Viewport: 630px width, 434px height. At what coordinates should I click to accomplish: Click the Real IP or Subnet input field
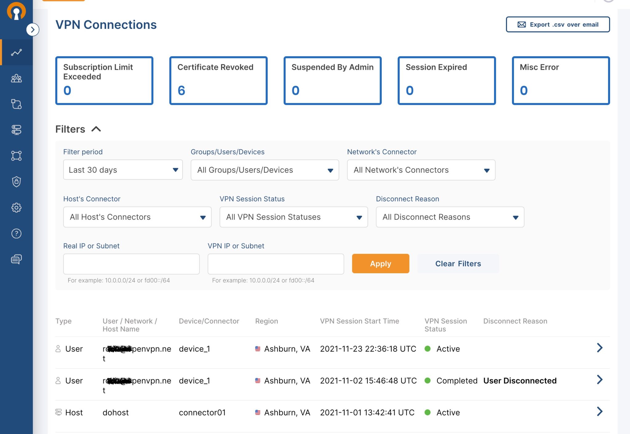[131, 263]
